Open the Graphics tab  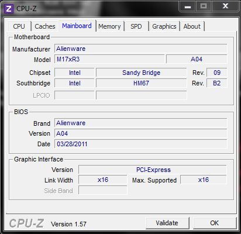pos(164,26)
